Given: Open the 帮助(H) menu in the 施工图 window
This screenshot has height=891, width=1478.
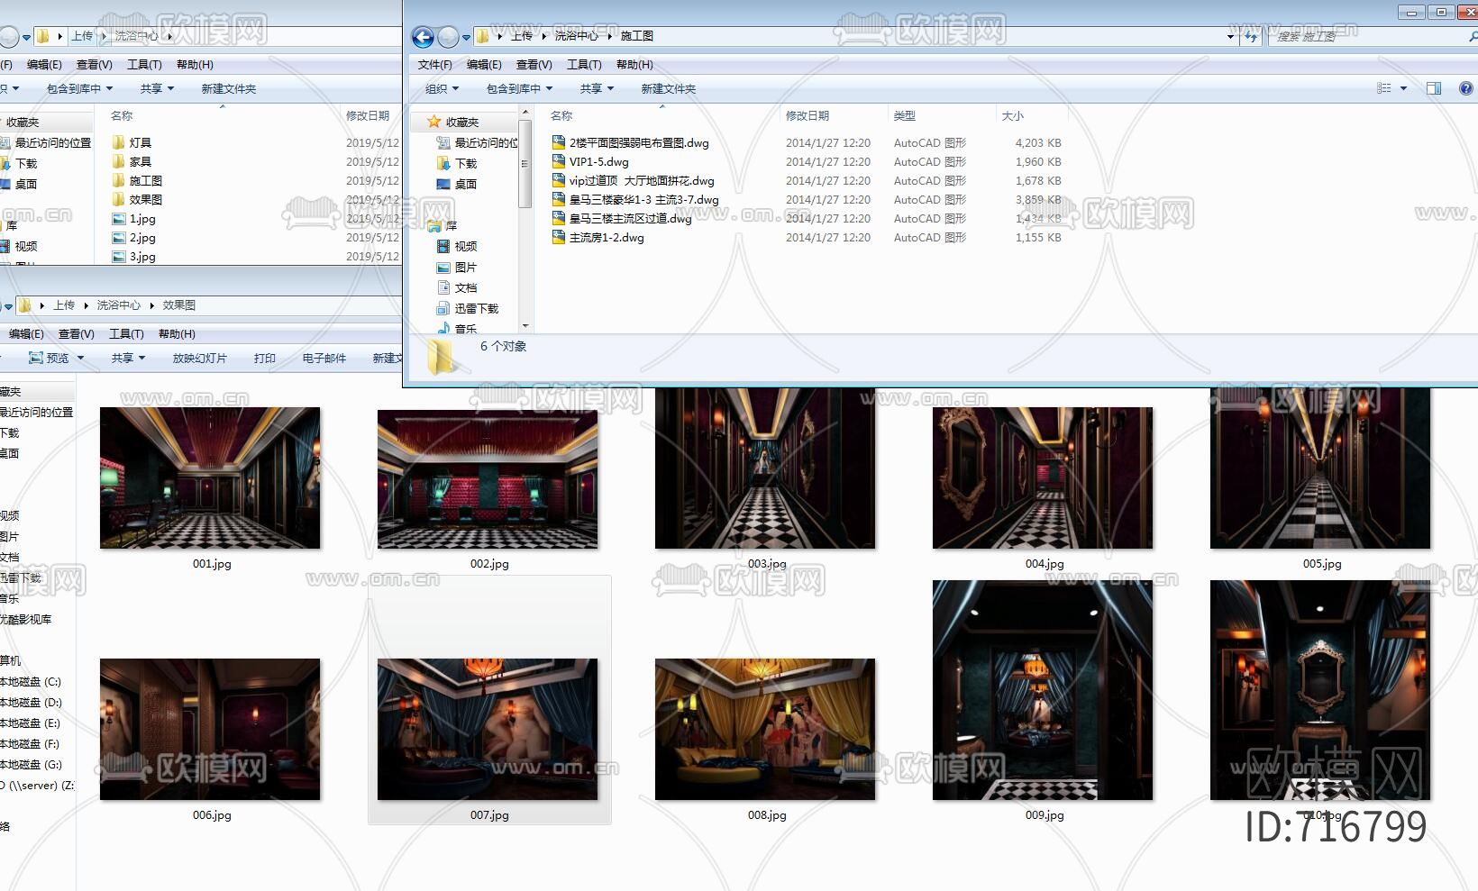Looking at the screenshot, I should (x=634, y=64).
